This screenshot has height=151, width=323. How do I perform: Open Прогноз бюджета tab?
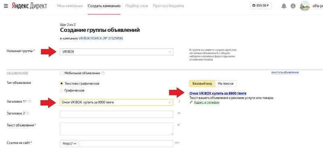point(168,6)
